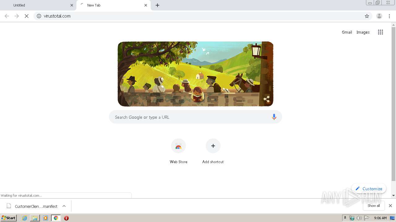Click the red Opera taskbar icon

(66, 218)
